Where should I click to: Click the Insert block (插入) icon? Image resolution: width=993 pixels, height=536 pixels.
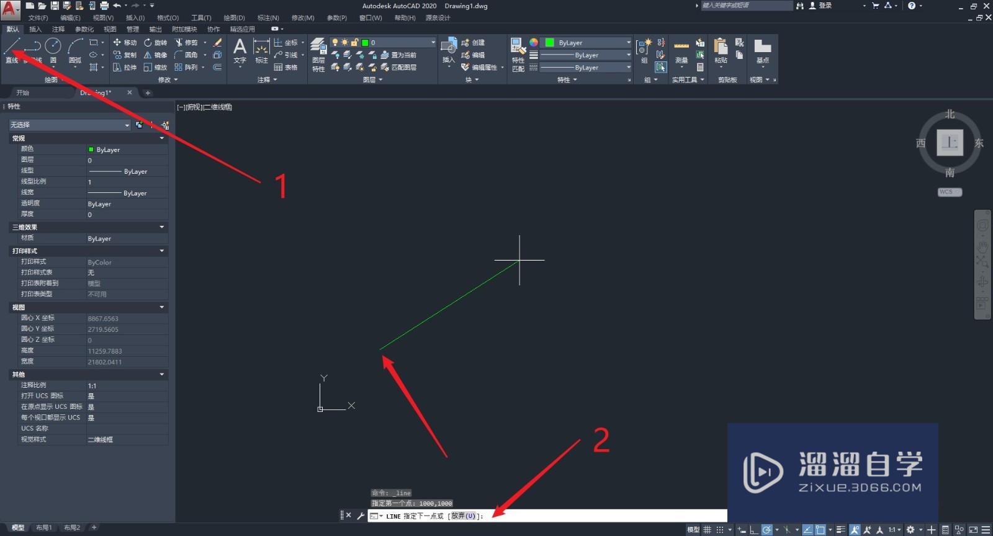(449, 51)
